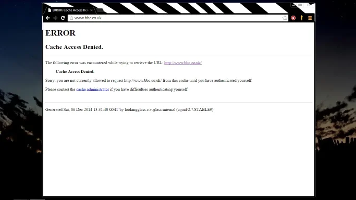The height and width of the screenshot is (200, 356).
Task: Close the browser window
Action: click(x=309, y=5)
